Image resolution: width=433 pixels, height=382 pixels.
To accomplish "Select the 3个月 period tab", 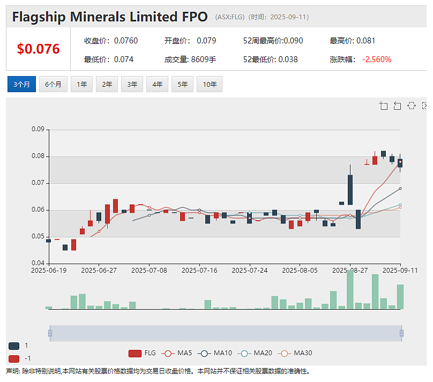I will point(21,84).
